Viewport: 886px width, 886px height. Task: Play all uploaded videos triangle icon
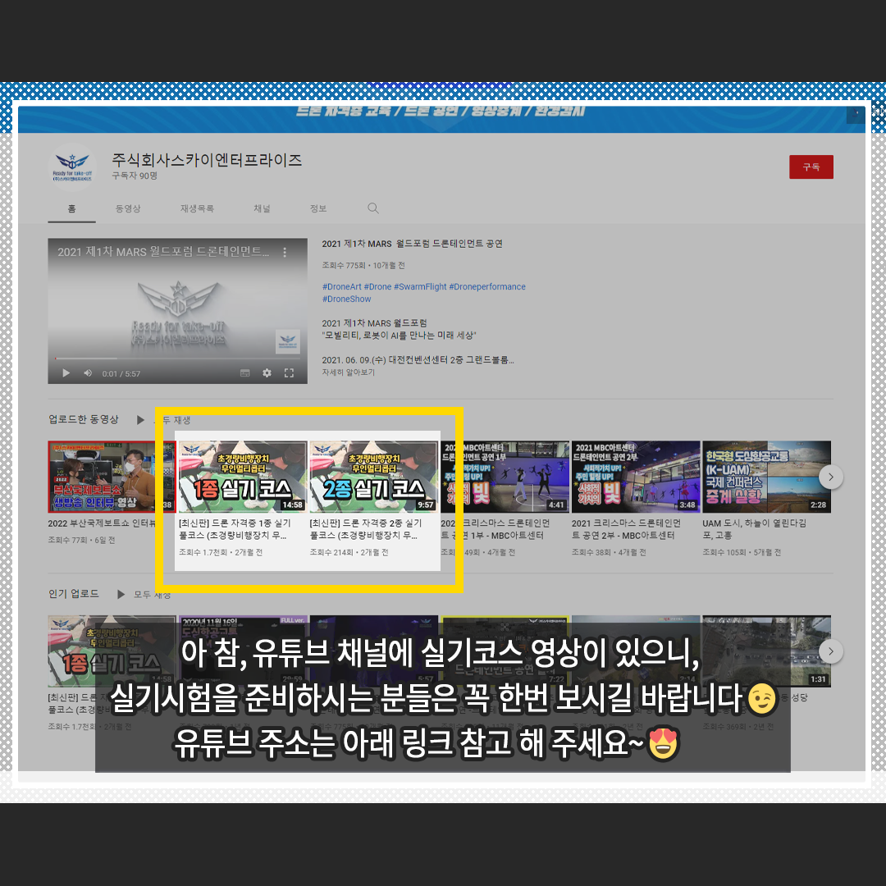click(x=141, y=420)
